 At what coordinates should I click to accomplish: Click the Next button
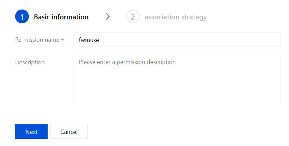pyautogui.click(x=31, y=132)
